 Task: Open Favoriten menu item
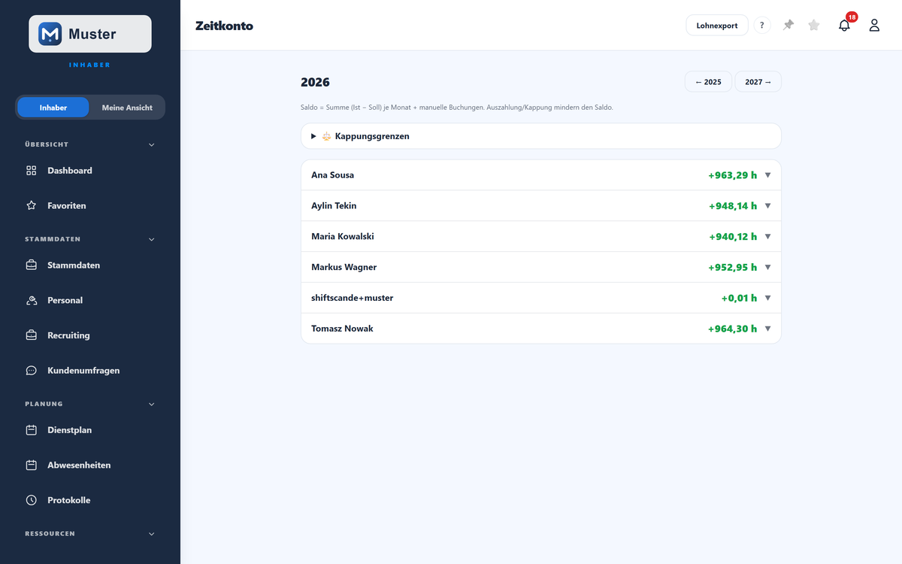tap(90, 205)
